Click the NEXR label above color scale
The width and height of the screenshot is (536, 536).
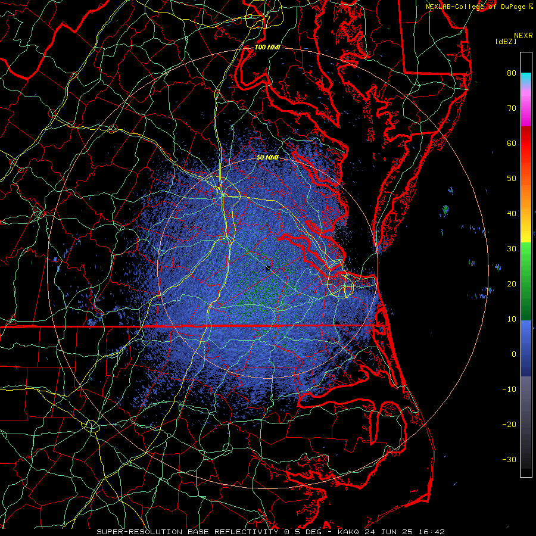click(523, 36)
